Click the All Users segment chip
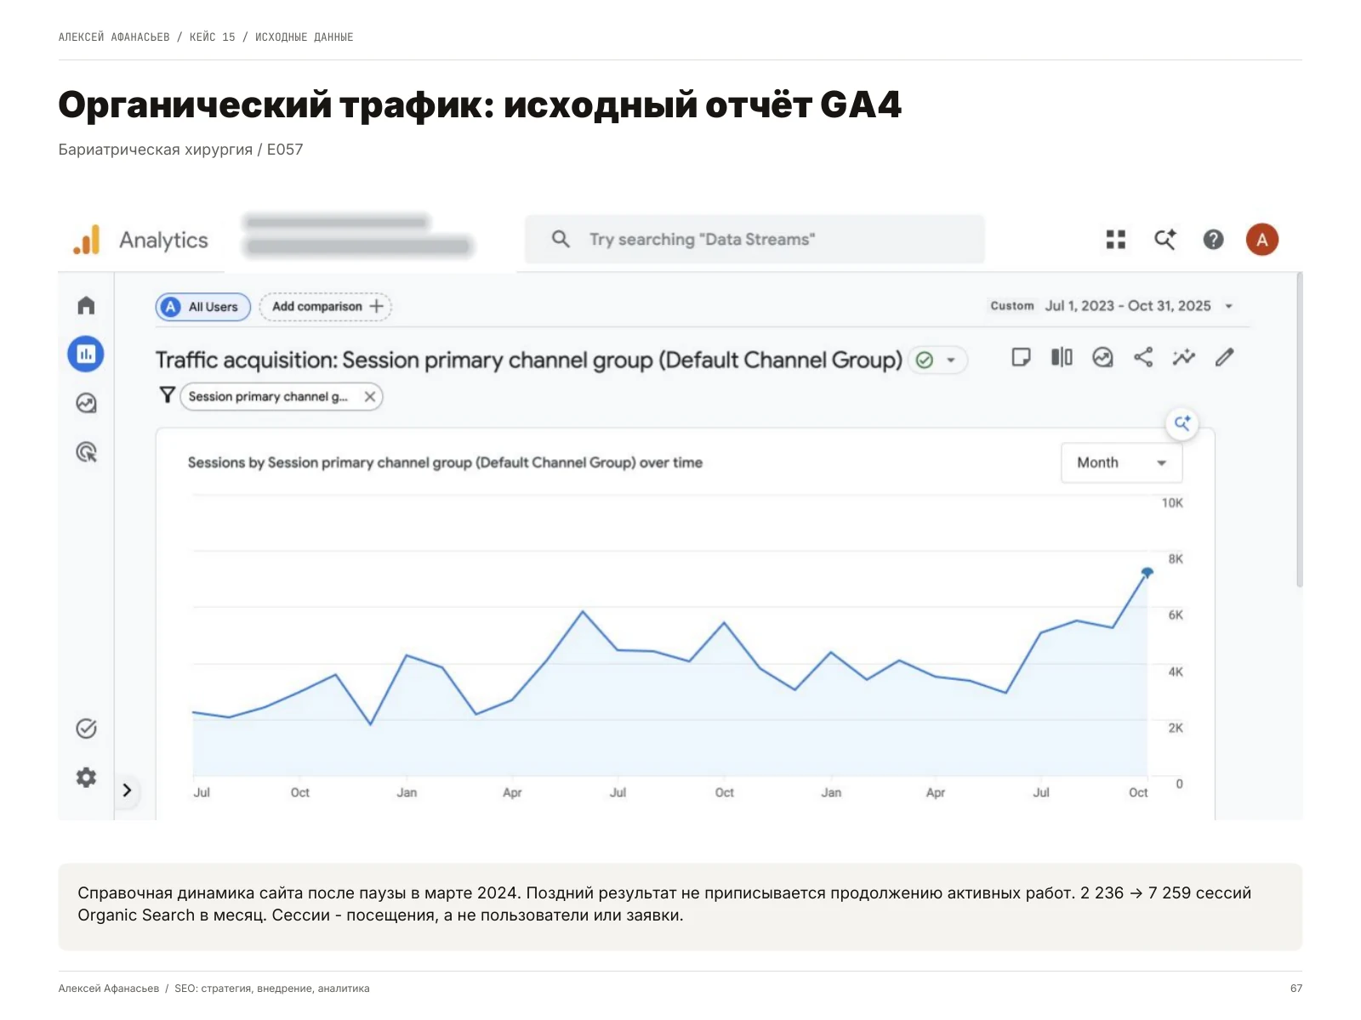Image resolution: width=1361 pixels, height=1020 pixels. click(x=203, y=307)
